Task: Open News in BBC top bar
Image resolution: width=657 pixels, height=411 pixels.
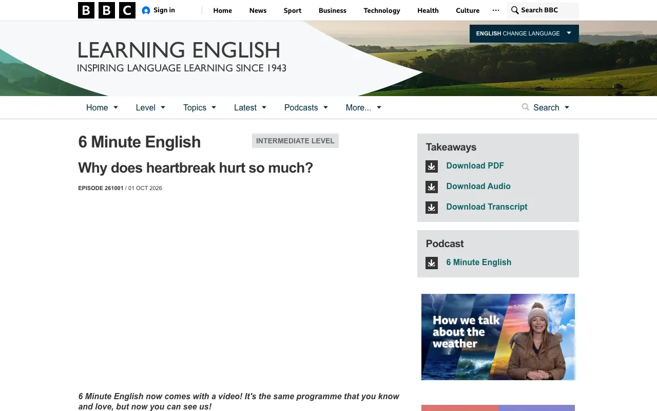Action: point(258,10)
